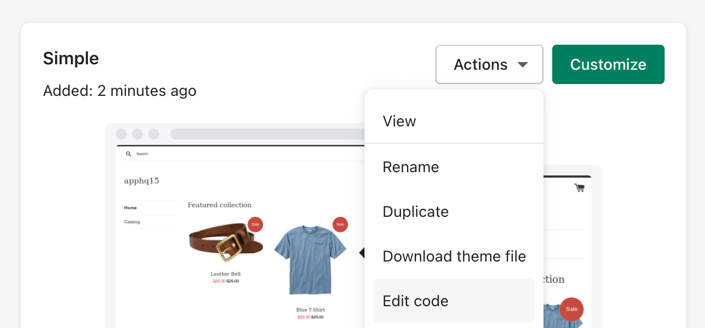Click the Sale badge on the Blue T-Shirt
The width and height of the screenshot is (705, 328).
point(340,224)
